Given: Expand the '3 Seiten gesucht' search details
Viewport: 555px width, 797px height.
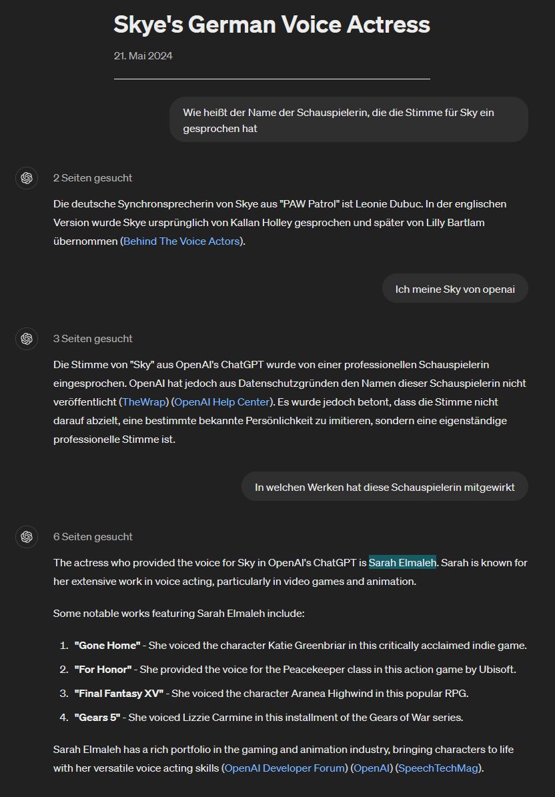Looking at the screenshot, I should point(93,339).
